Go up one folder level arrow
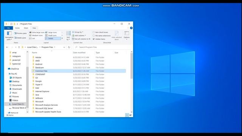Image resolution: width=242 pixels, height=136 pixels. pos(19,47)
